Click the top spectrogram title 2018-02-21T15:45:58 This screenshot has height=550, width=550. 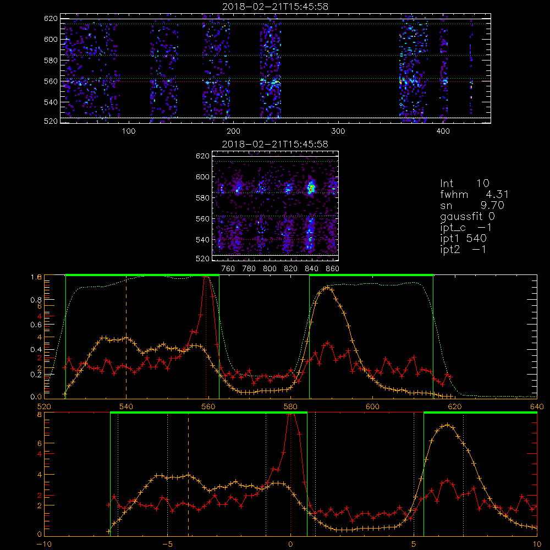click(x=276, y=7)
